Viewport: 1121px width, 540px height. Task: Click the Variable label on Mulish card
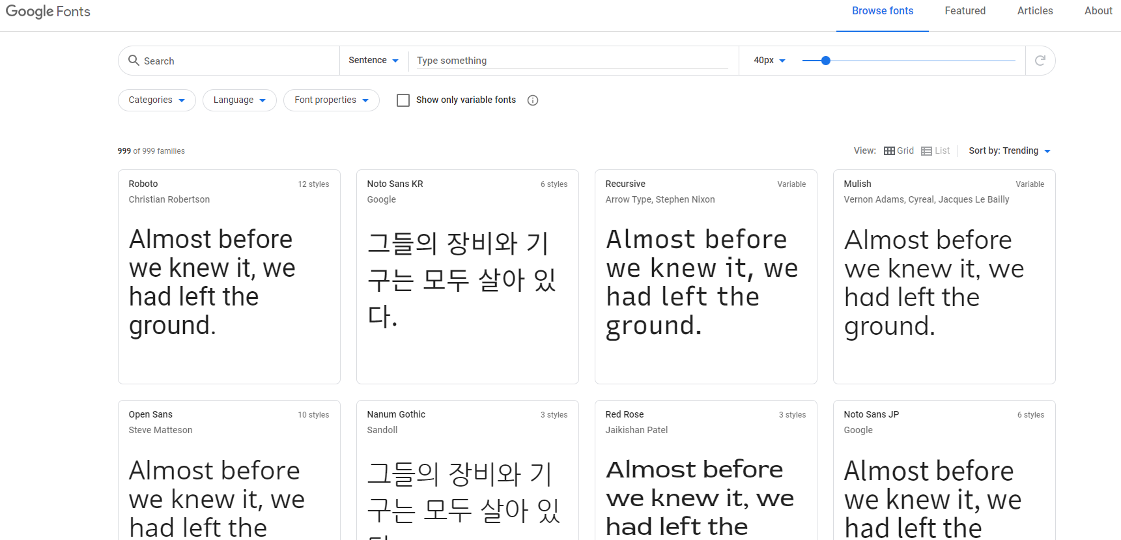[x=1030, y=184]
